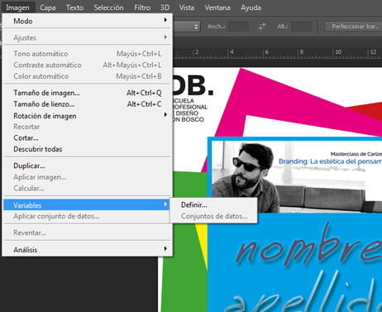Expand the Análisis submenu
The width and height of the screenshot is (382, 312).
88,250
